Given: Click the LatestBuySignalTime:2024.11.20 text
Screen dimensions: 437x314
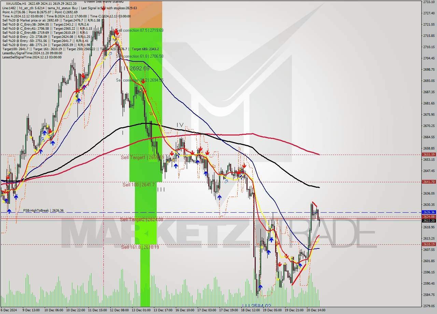Looking at the screenshot, I should (32, 53).
